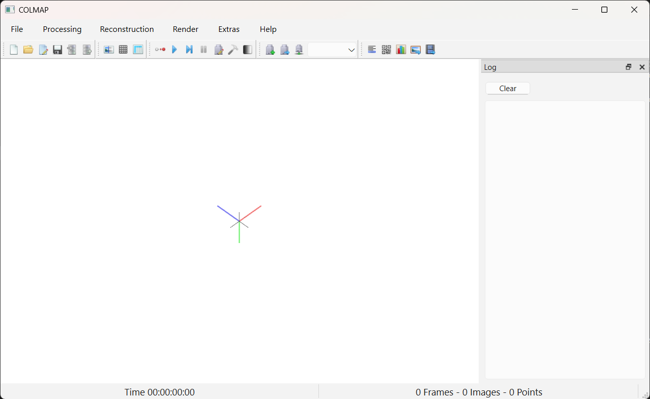Click the Bundle adjustment hammer icon
Image resolution: width=650 pixels, height=399 pixels.
point(233,50)
